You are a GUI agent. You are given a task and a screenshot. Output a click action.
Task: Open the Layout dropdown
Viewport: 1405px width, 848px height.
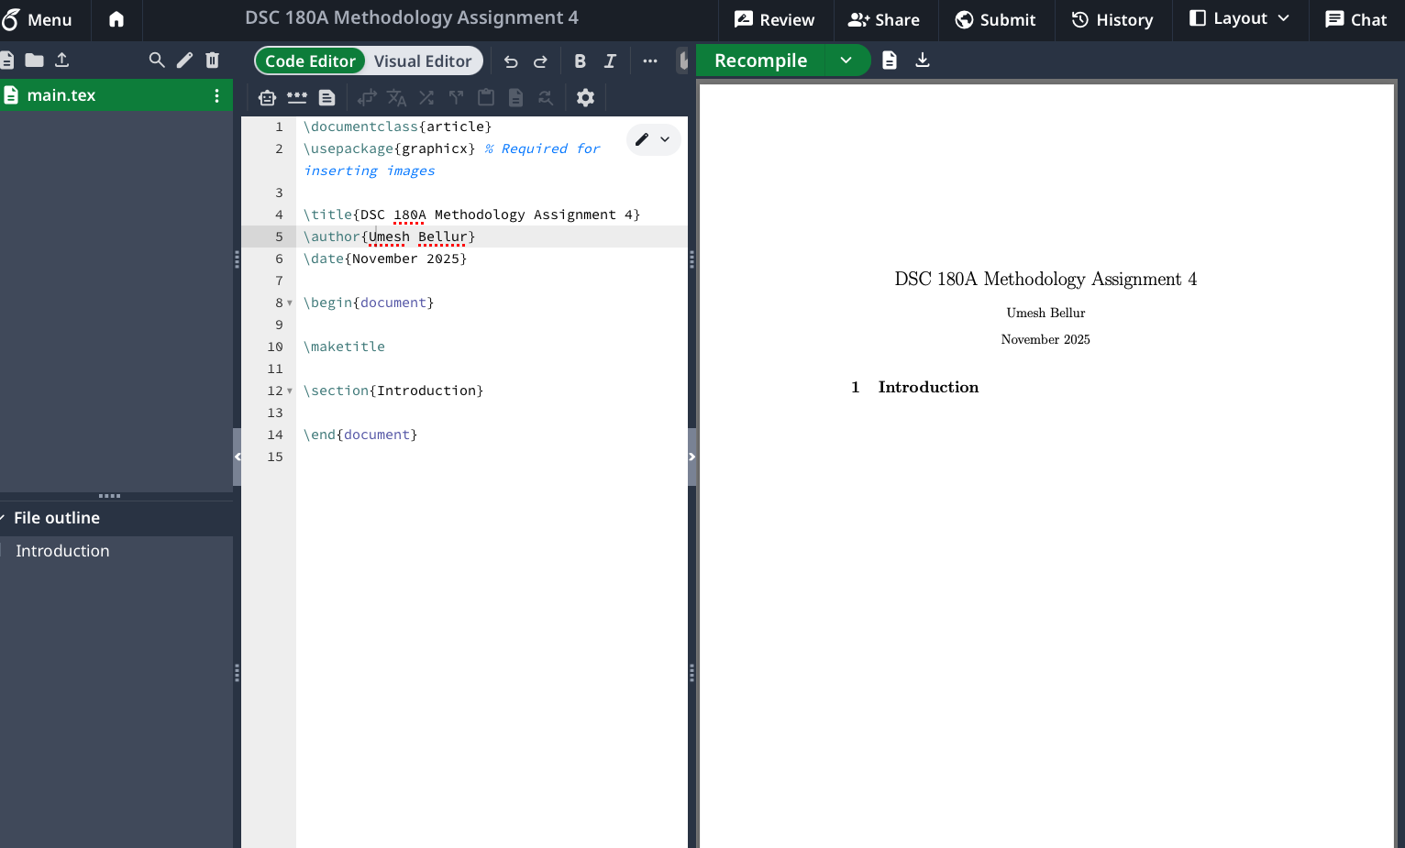click(1239, 19)
